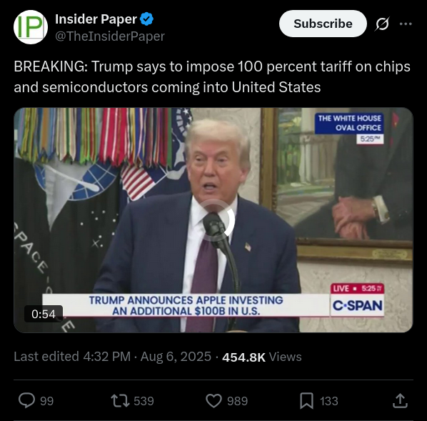Viewport: 427px width, 421px height.
Task: Open the share post icon
Action: coord(400,400)
